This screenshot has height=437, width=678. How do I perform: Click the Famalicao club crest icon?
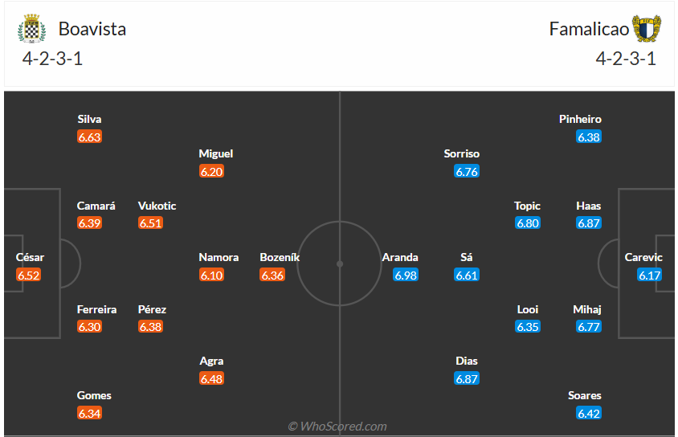[x=647, y=29]
